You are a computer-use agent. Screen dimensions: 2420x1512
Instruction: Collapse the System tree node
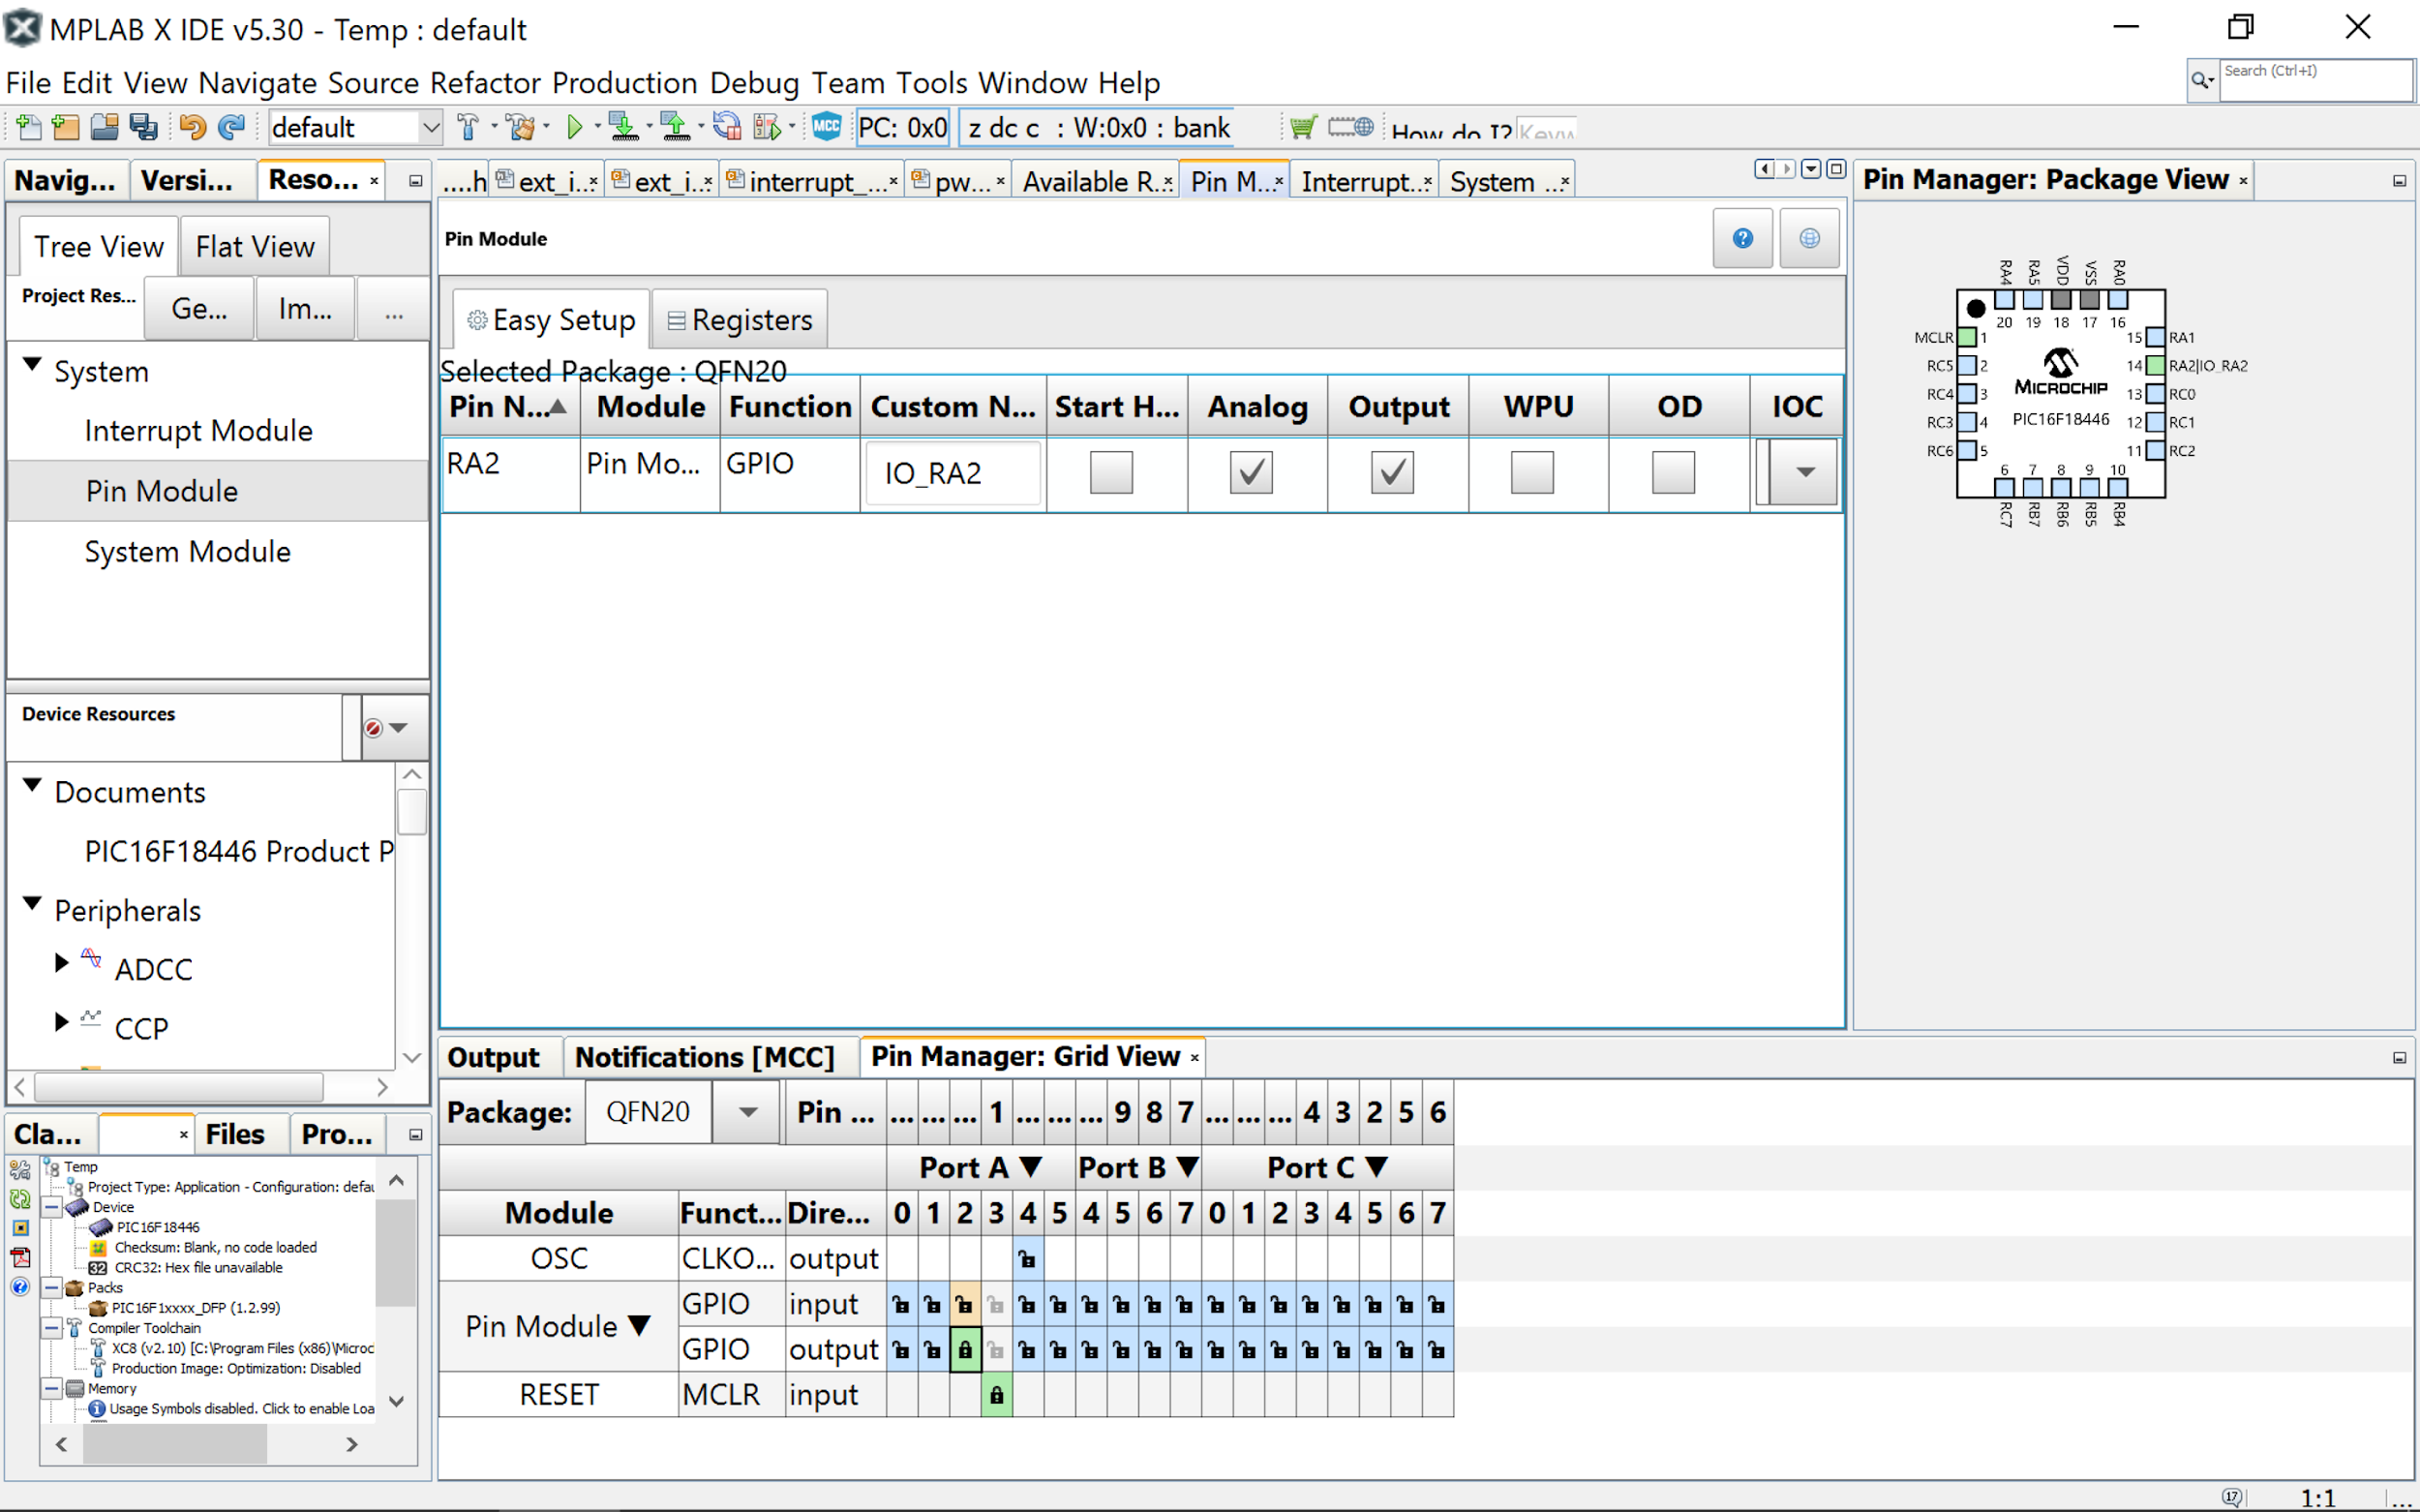click(33, 365)
